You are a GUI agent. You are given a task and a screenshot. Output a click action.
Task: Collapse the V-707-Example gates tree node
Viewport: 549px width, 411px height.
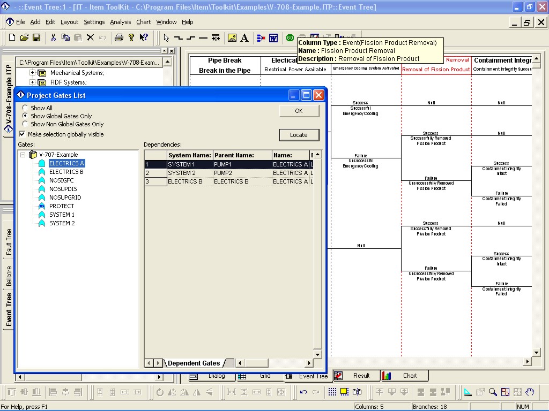(x=23, y=155)
